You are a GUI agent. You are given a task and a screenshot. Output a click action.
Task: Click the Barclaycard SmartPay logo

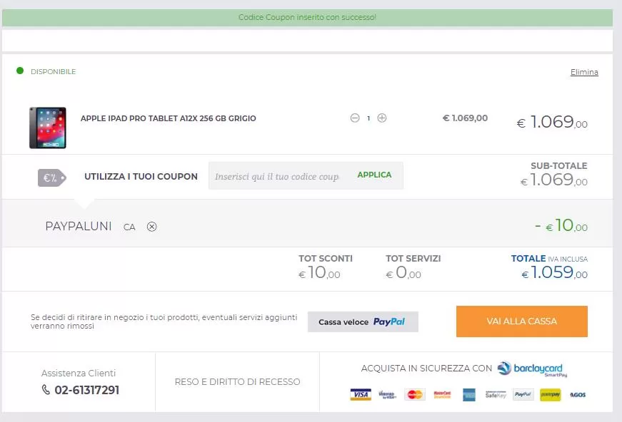coord(532,369)
